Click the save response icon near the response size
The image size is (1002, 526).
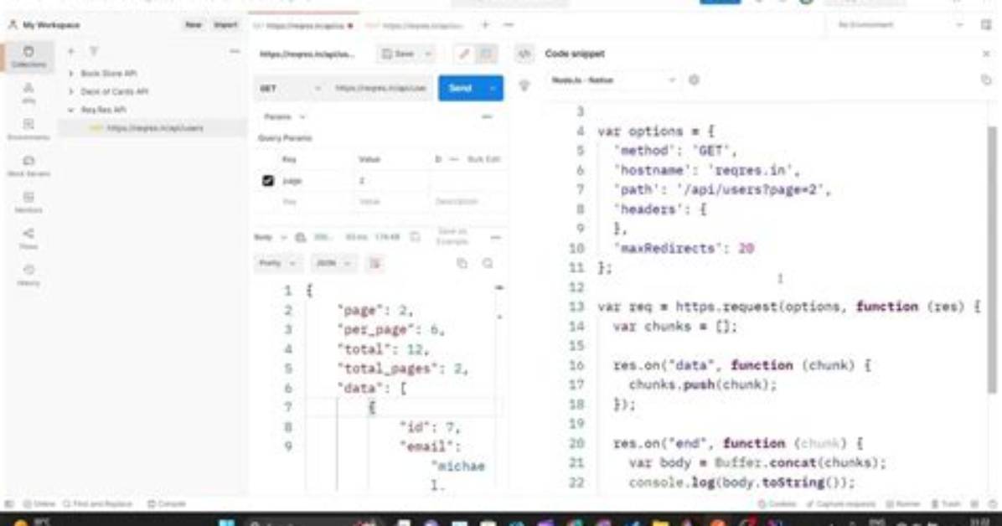416,237
